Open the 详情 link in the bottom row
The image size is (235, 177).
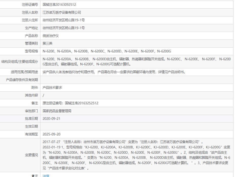click(46, 176)
